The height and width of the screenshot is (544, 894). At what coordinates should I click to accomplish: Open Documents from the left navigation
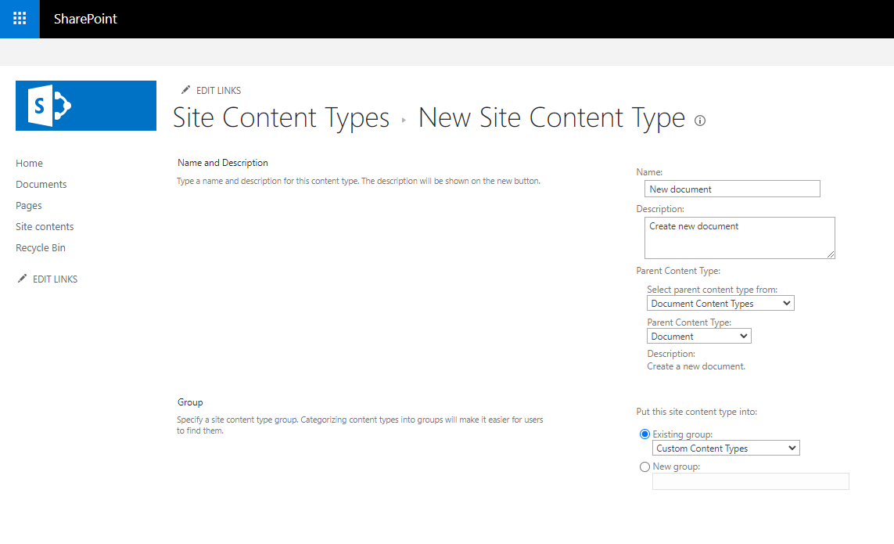pyautogui.click(x=41, y=184)
